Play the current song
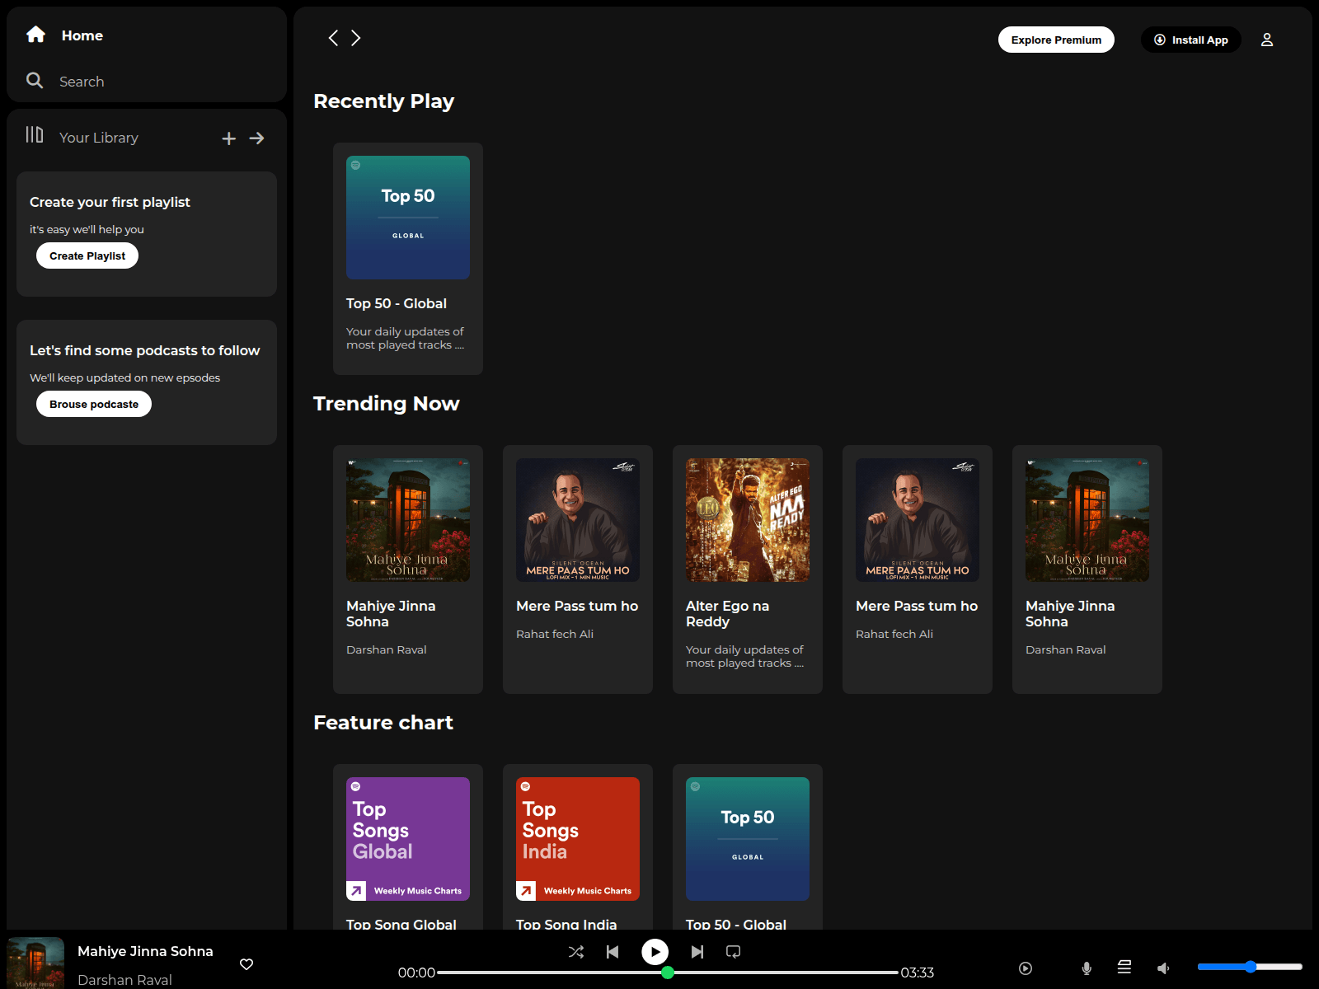Viewport: 1319px width, 989px height. tap(655, 952)
